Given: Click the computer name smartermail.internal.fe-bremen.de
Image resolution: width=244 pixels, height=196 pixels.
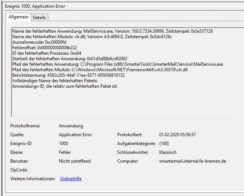Looking at the screenshot, I should pyautogui.click(x=192, y=161).
